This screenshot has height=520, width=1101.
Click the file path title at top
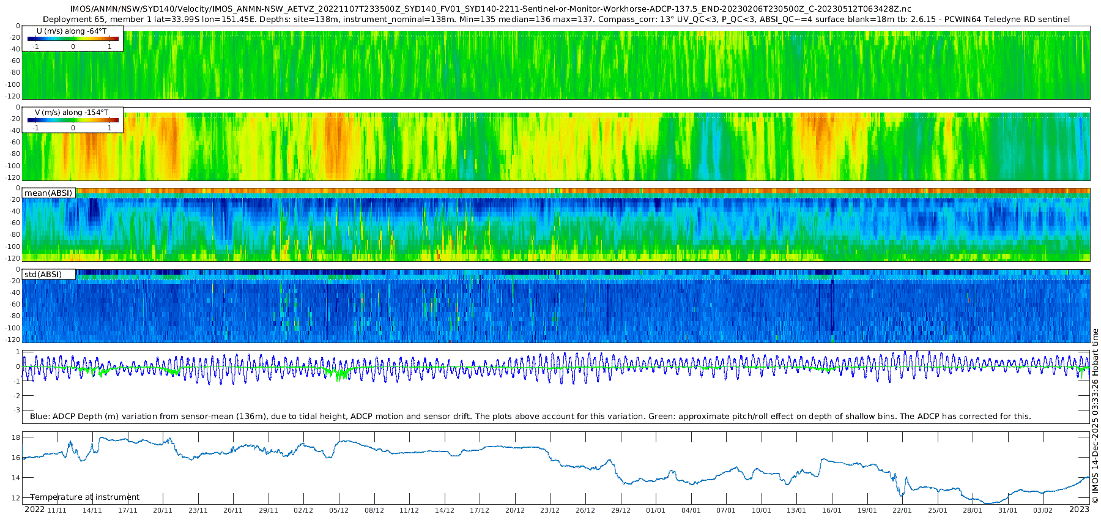(490, 9)
